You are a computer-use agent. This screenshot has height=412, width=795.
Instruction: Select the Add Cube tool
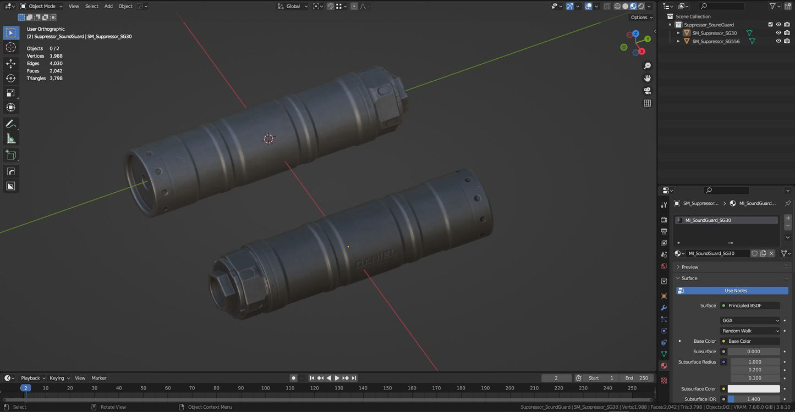(11, 154)
